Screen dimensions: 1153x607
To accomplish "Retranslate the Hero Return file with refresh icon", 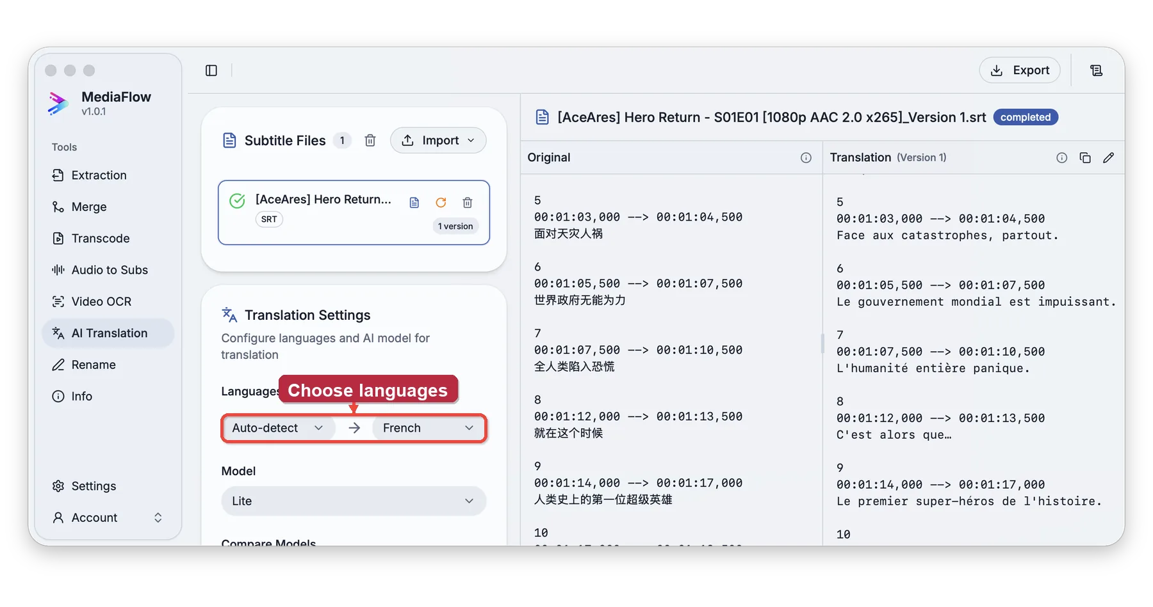I will tap(441, 203).
